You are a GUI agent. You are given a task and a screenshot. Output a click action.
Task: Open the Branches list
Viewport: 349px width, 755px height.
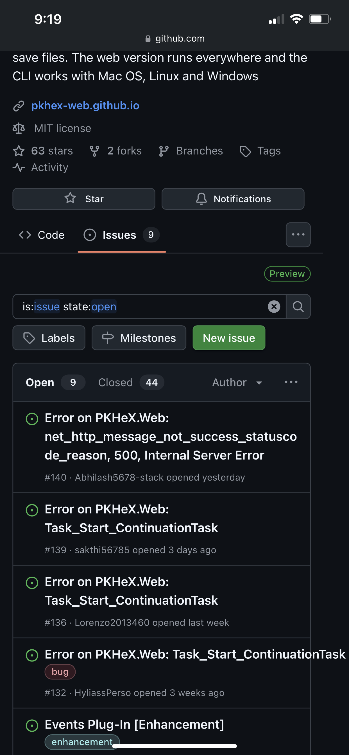[x=191, y=151]
